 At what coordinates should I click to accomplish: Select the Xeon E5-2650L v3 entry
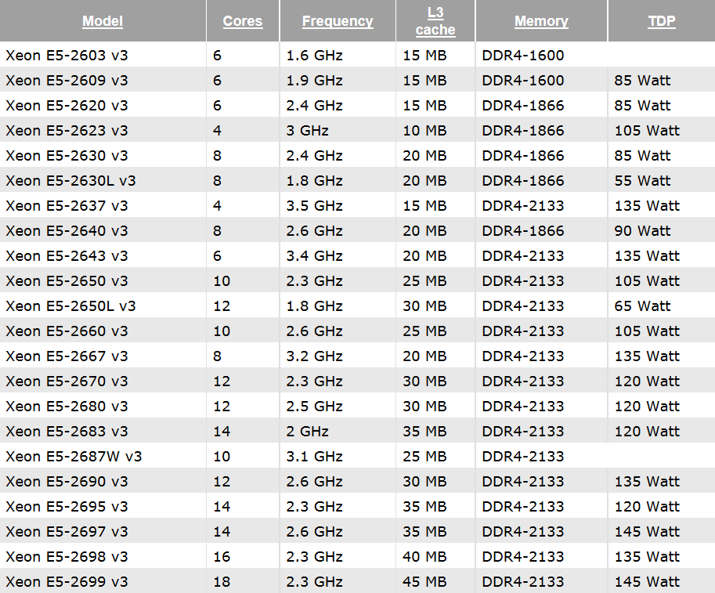pos(70,306)
